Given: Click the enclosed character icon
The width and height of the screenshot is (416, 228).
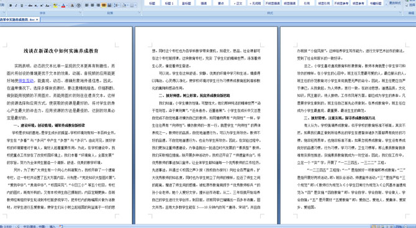Looking at the screenshot, I should tap(78, 6).
